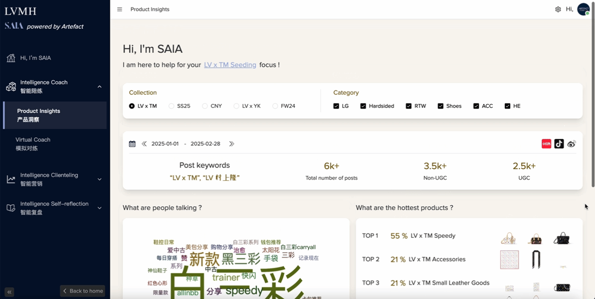The width and height of the screenshot is (595, 299).
Task: Open black Speedy bag thumbnail in TOP 1
Action: point(562,238)
